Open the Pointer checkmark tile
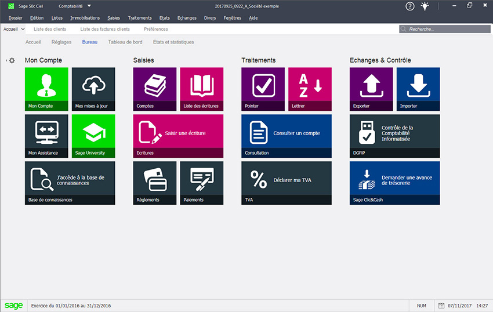493x312 pixels. tap(263, 89)
